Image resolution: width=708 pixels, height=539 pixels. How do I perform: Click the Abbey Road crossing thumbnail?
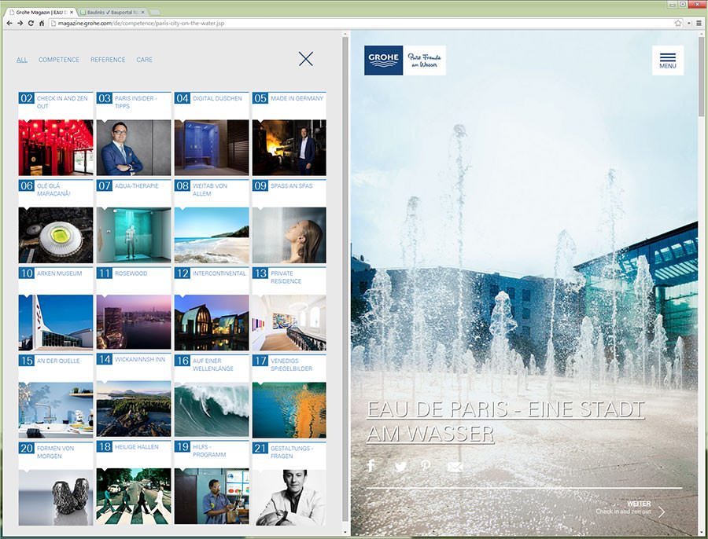(134, 496)
